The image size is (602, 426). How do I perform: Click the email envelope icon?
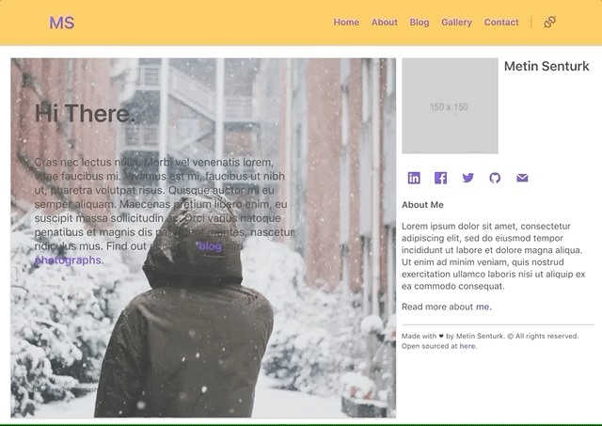point(522,178)
